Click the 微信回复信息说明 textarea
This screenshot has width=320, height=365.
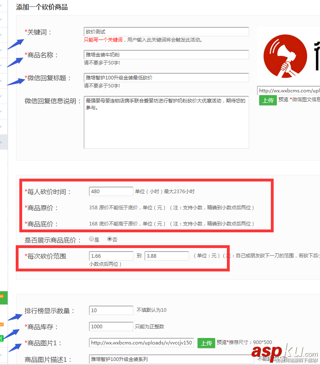coord(166,122)
